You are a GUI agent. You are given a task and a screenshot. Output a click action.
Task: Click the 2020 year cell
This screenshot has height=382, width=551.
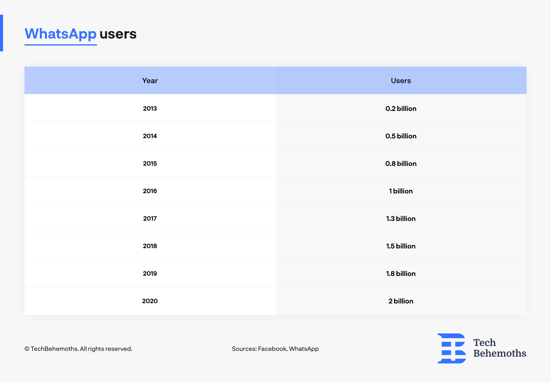pyautogui.click(x=150, y=301)
